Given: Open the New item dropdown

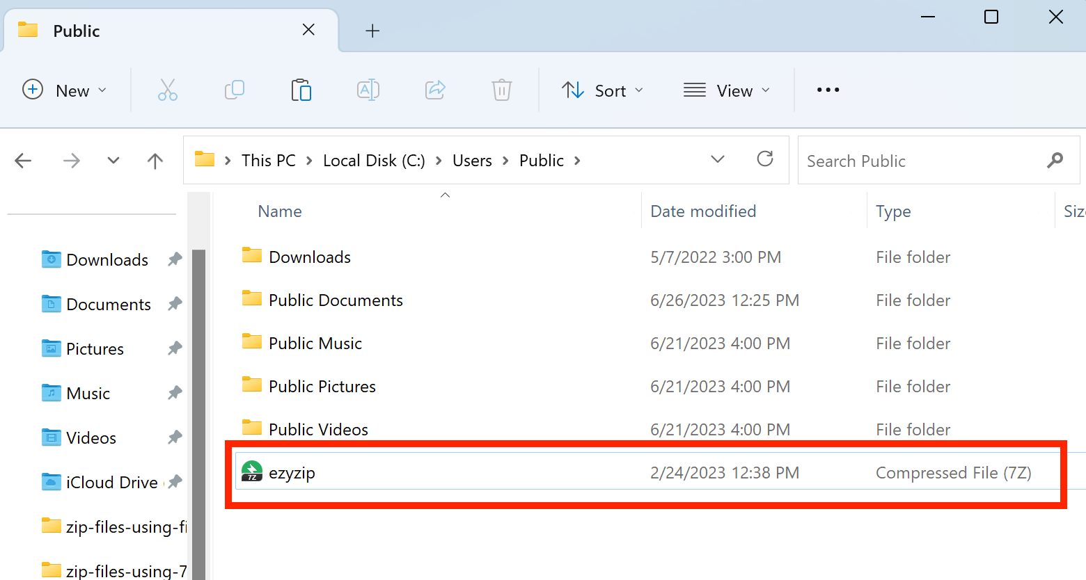Looking at the screenshot, I should point(65,90).
